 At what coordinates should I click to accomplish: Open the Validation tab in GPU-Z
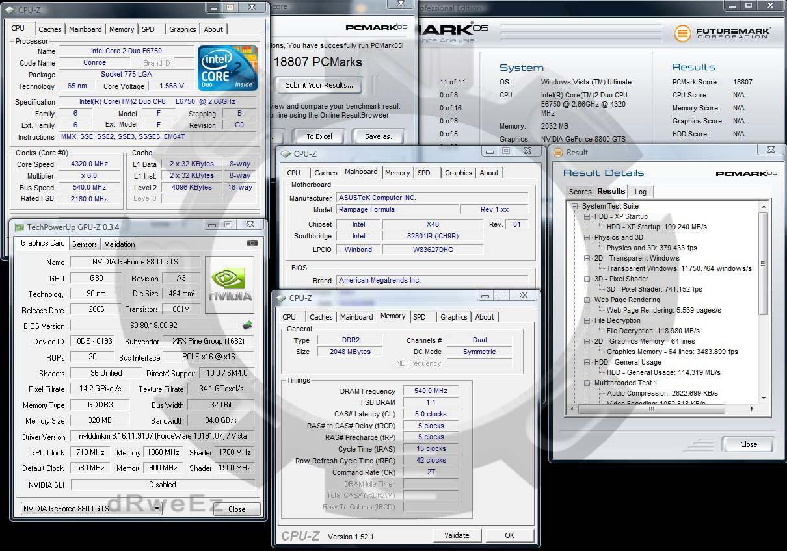click(120, 244)
